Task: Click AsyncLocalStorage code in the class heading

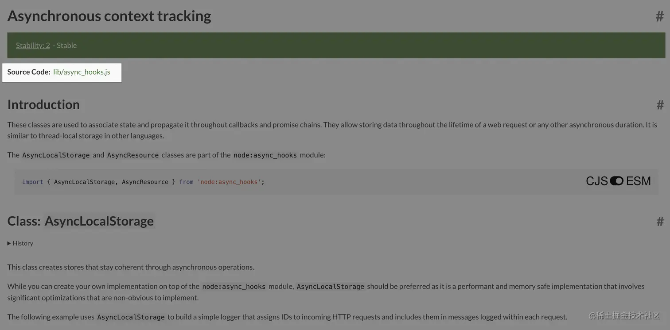Action: tap(99, 221)
